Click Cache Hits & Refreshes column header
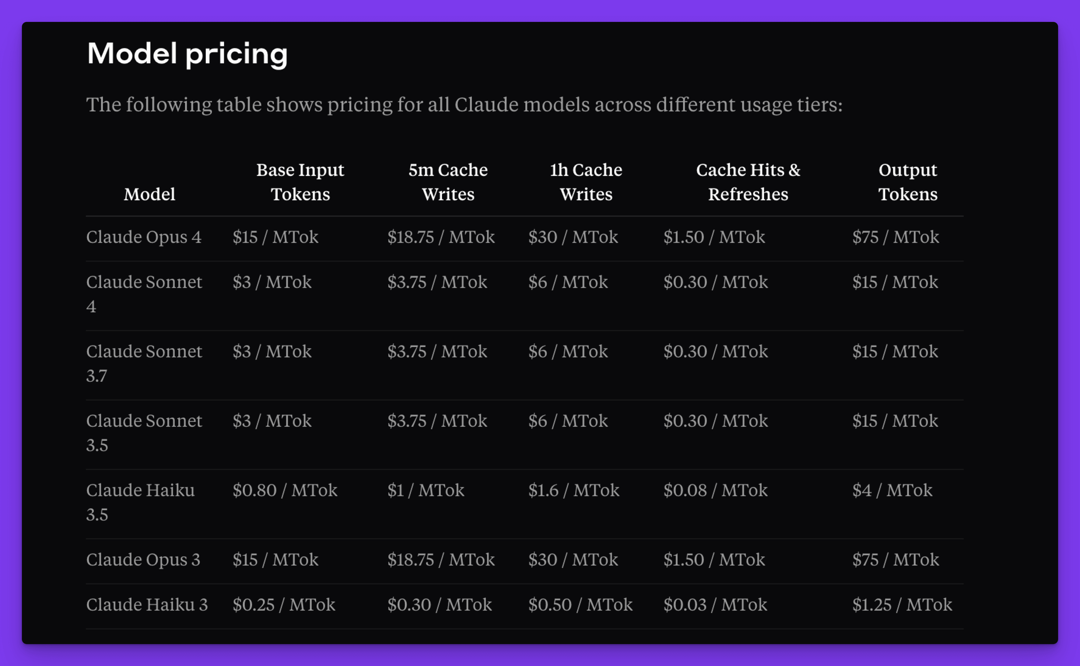Viewport: 1080px width, 666px height. tap(748, 182)
